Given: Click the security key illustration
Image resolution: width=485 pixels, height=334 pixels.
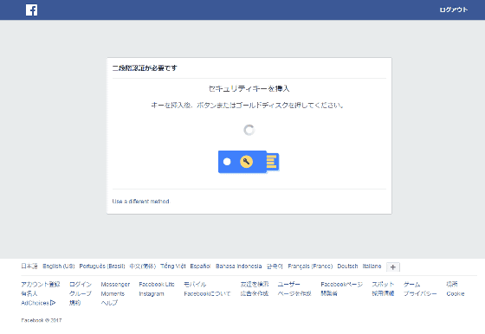Looking at the screenshot, I should tap(249, 162).
